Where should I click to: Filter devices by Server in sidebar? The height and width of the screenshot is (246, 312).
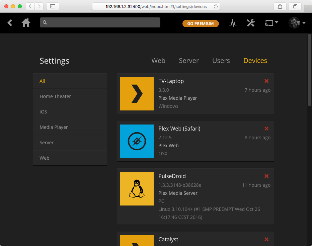point(70,143)
